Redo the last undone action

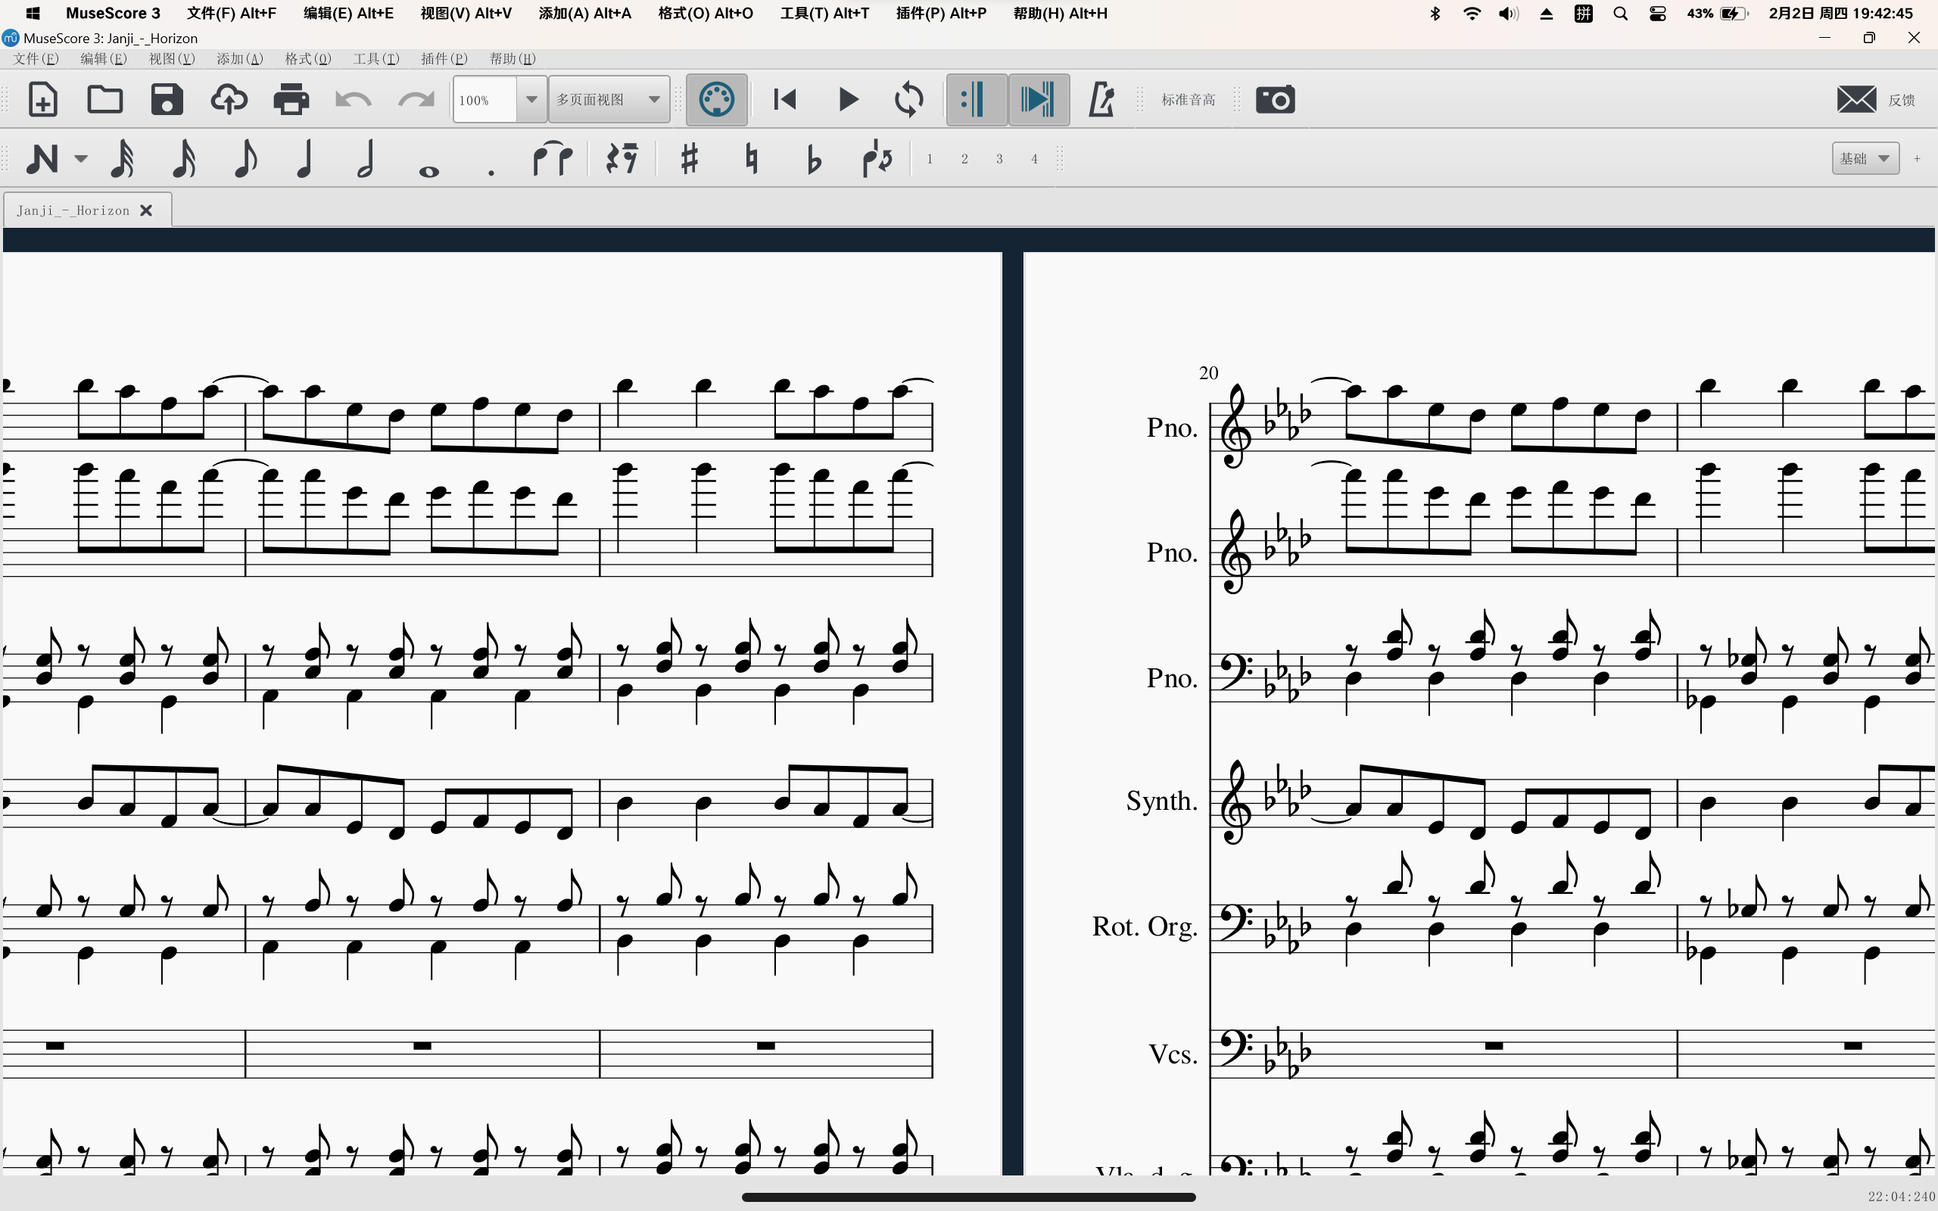coord(416,100)
